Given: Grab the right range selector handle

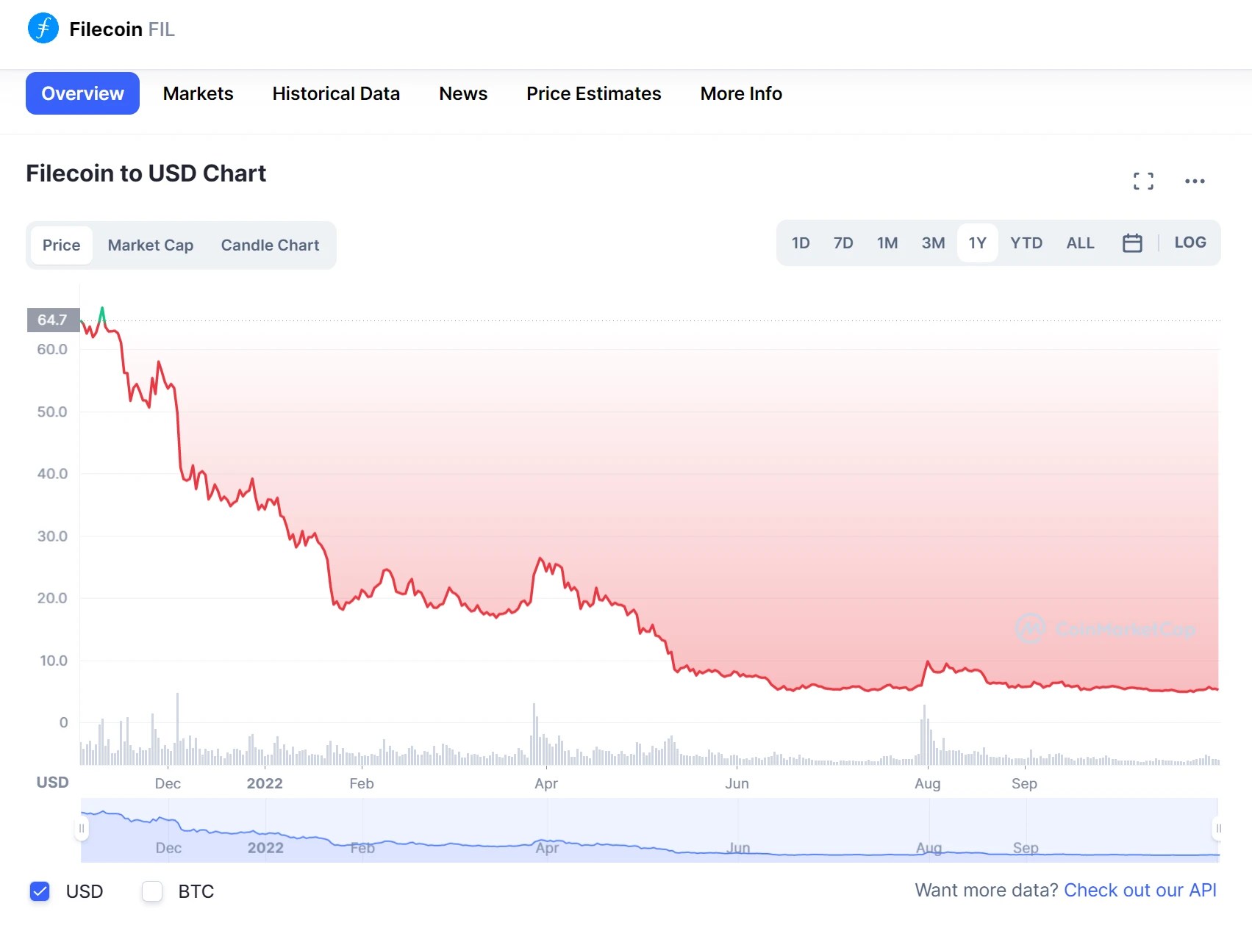Looking at the screenshot, I should [1218, 828].
